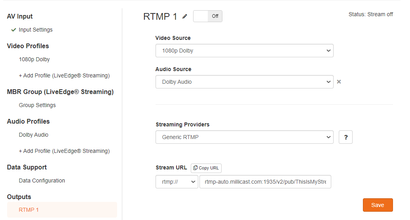Open Input Settings in the sidebar
Image resolution: width=410 pixels, height=220 pixels.
click(x=36, y=30)
